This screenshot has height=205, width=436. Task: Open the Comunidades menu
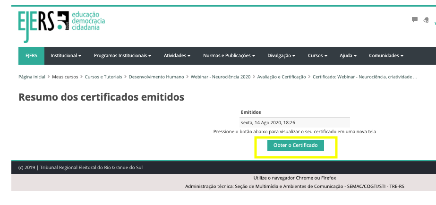click(x=386, y=56)
